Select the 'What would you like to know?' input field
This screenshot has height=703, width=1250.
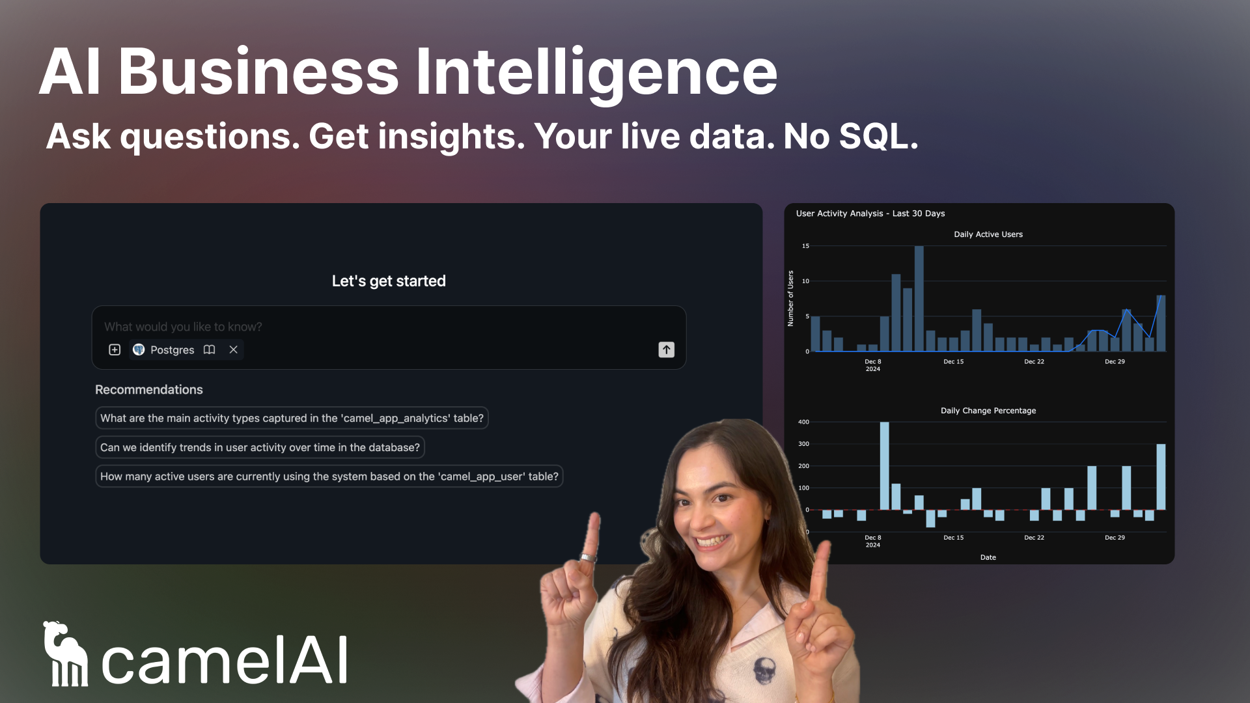pyautogui.click(x=388, y=326)
